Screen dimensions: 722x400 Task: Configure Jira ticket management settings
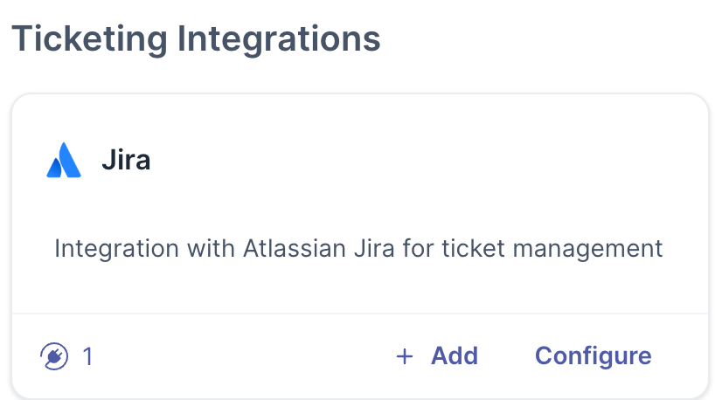point(593,356)
